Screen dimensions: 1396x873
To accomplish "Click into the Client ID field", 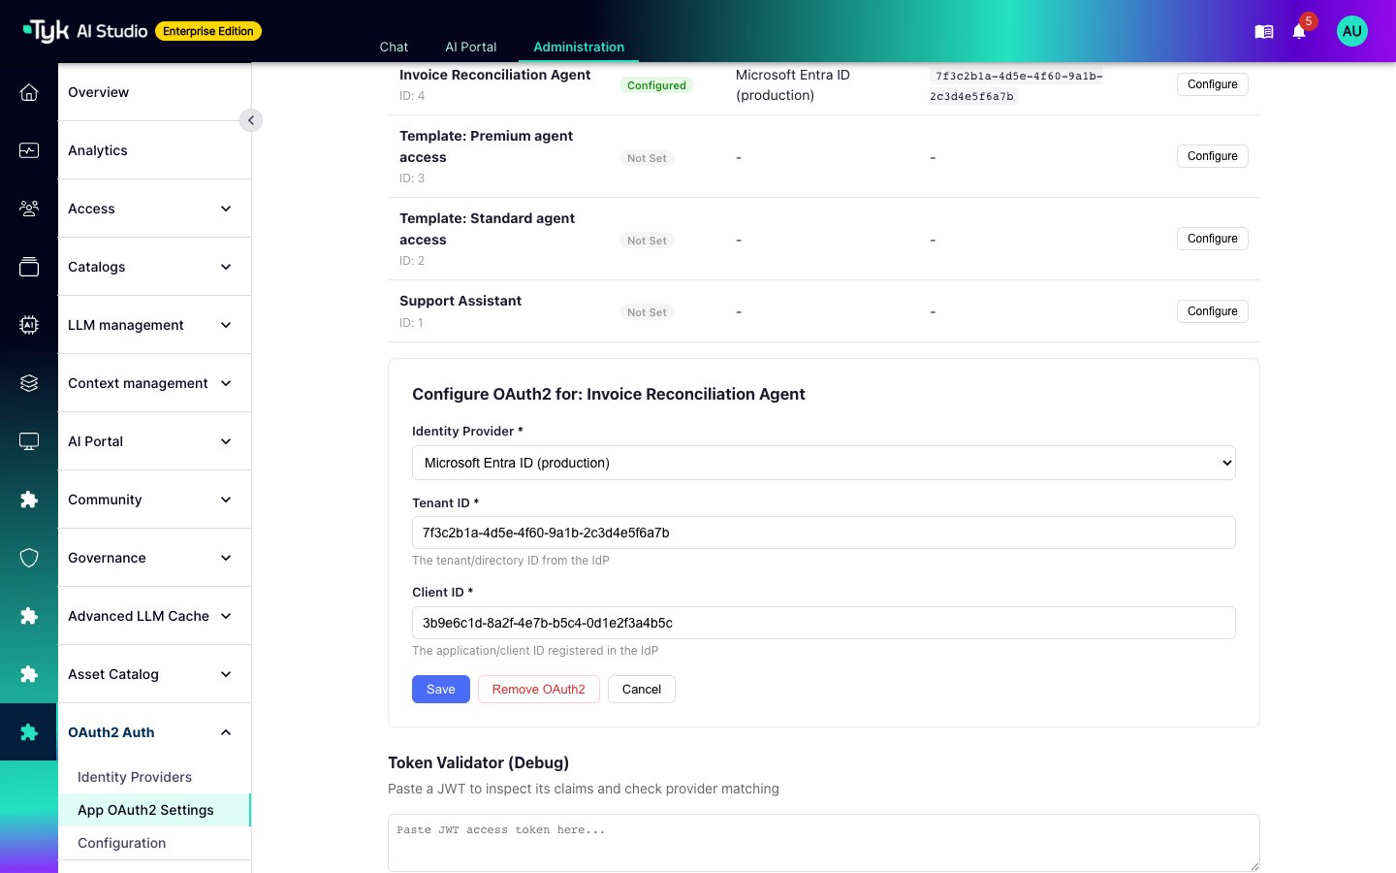I will click(x=824, y=623).
